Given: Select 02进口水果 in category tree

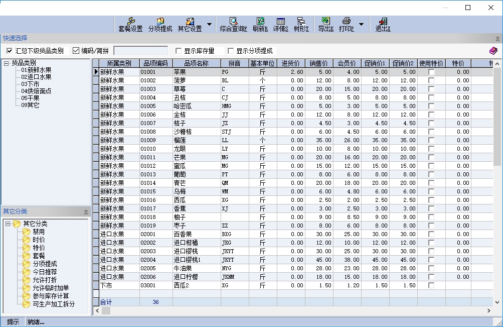Looking at the screenshot, I should (36, 77).
